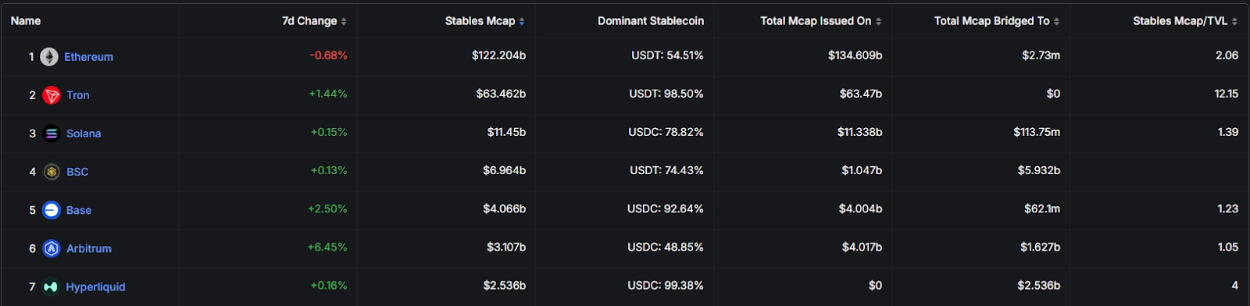Open the Ethereum chain link
The width and height of the screenshot is (1250, 306).
[x=88, y=57]
